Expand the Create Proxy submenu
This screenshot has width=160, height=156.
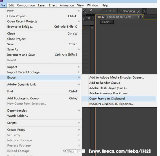(44, 130)
